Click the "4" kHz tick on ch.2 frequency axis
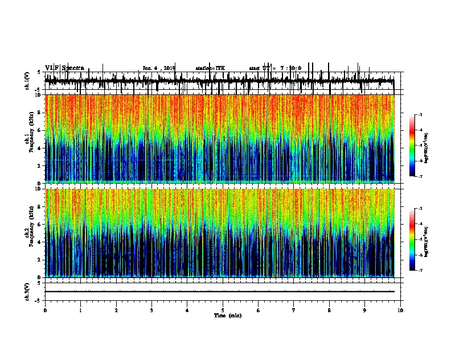The image size is (451, 348). (40, 242)
